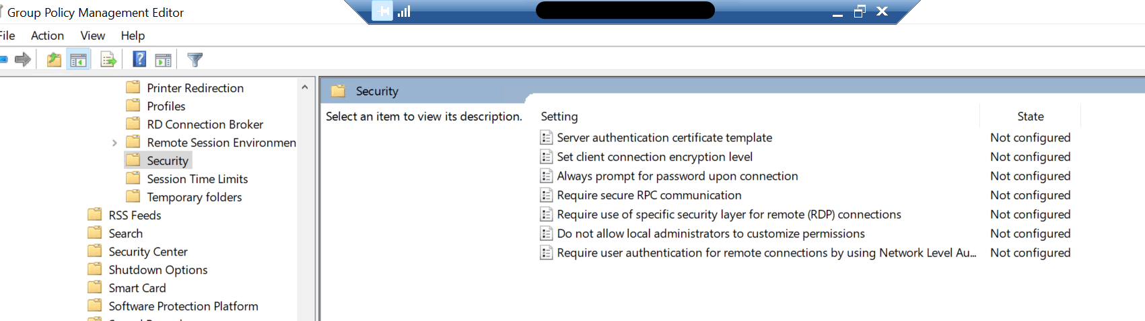Sort by the State column header

(x=1030, y=116)
